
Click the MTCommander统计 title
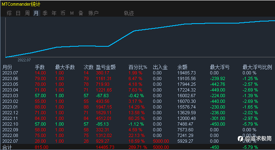click(21, 4)
